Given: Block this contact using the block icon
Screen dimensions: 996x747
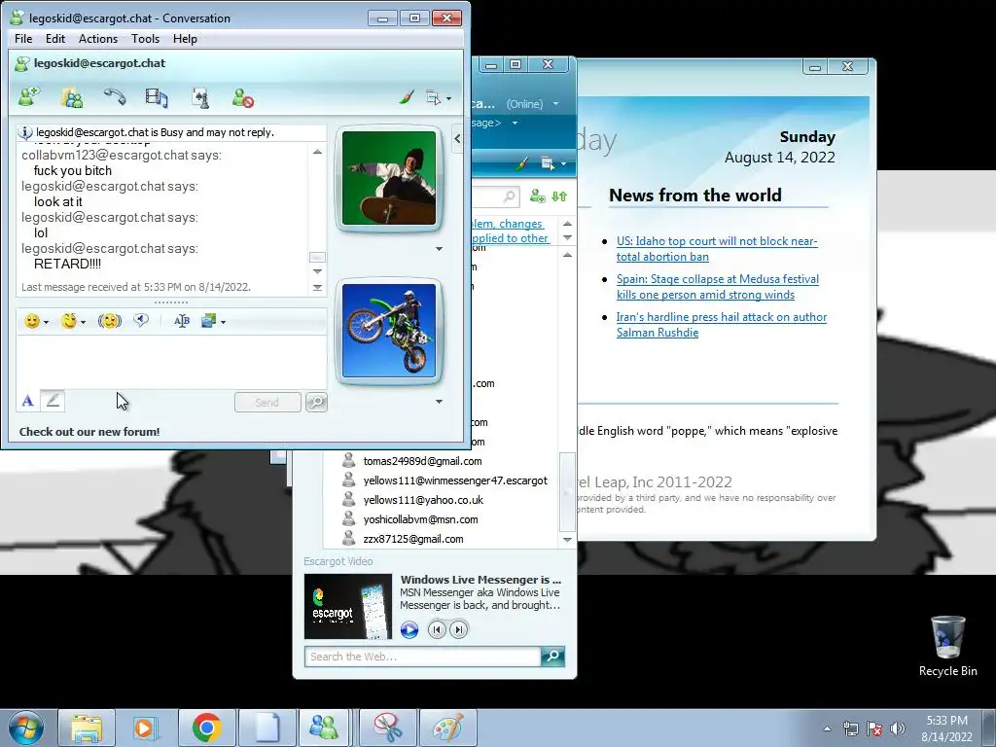Looking at the screenshot, I should click(242, 97).
